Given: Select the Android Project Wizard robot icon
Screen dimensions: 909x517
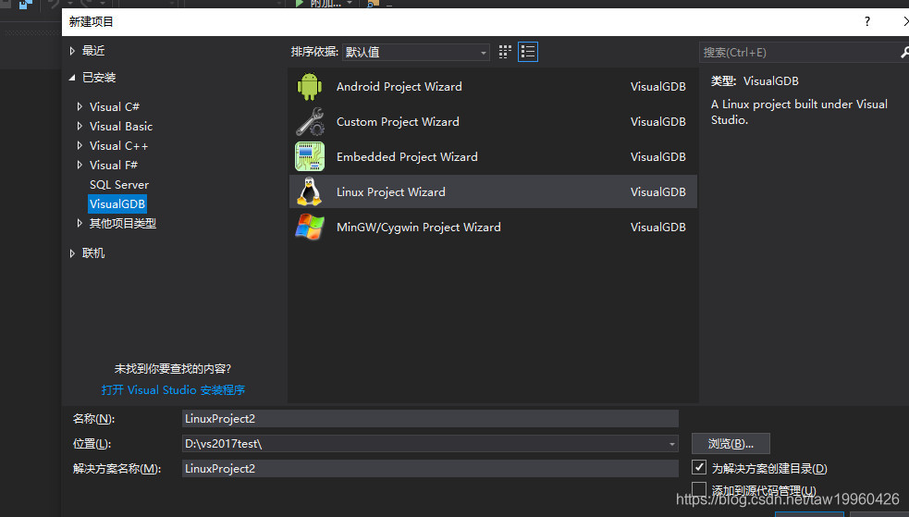Looking at the screenshot, I should (310, 86).
